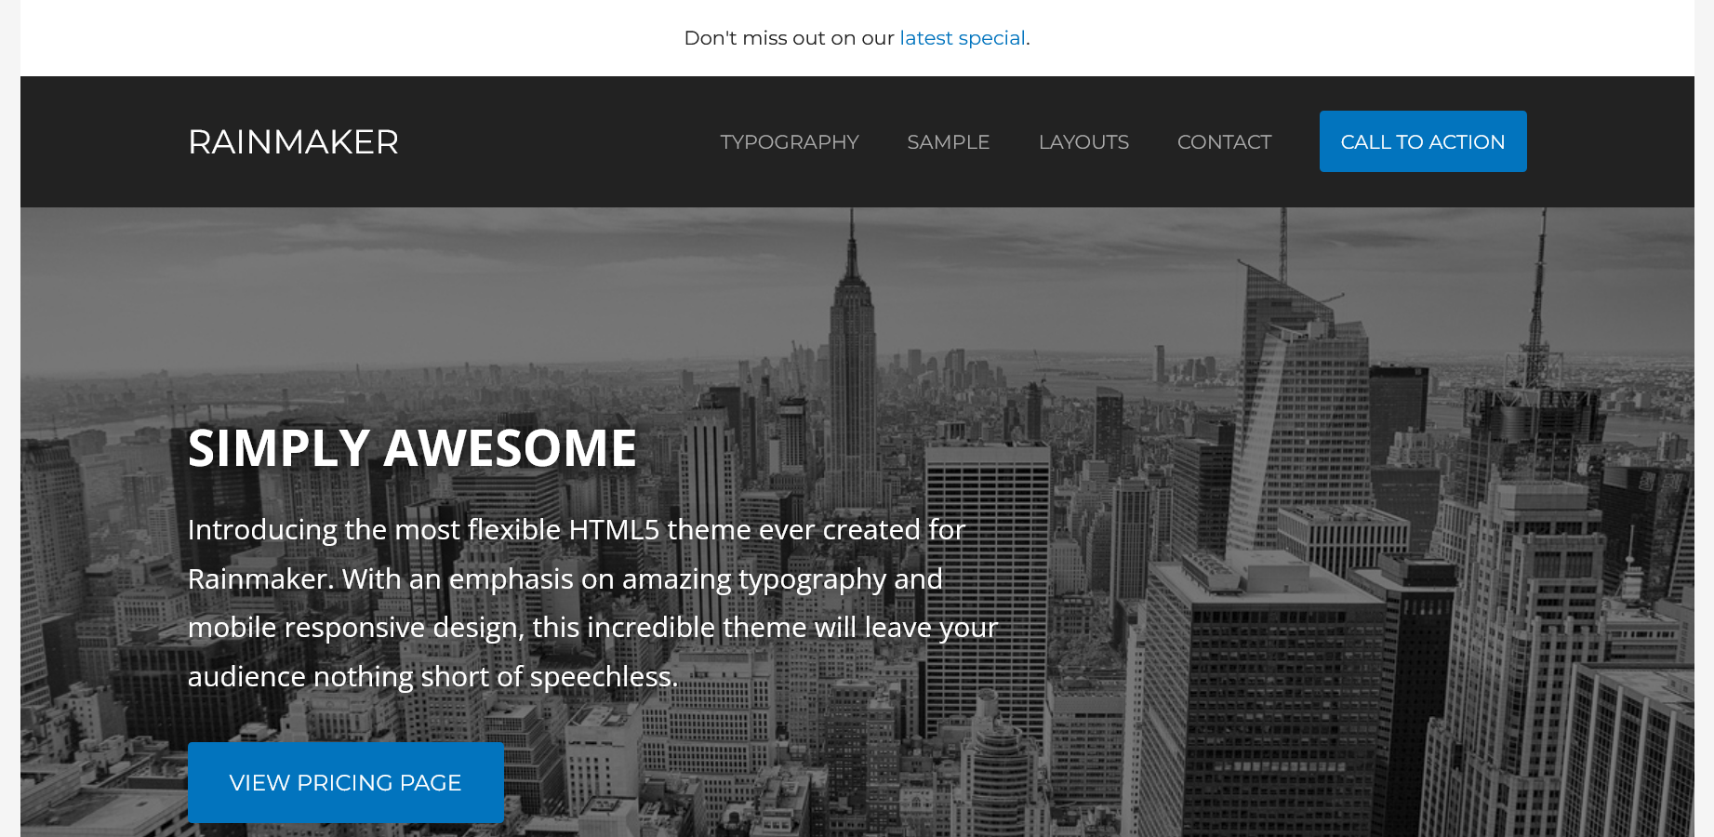Open the Layouts menu item
Image resolution: width=1714 pixels, height=837 pixels.
tap(1083, 142)
